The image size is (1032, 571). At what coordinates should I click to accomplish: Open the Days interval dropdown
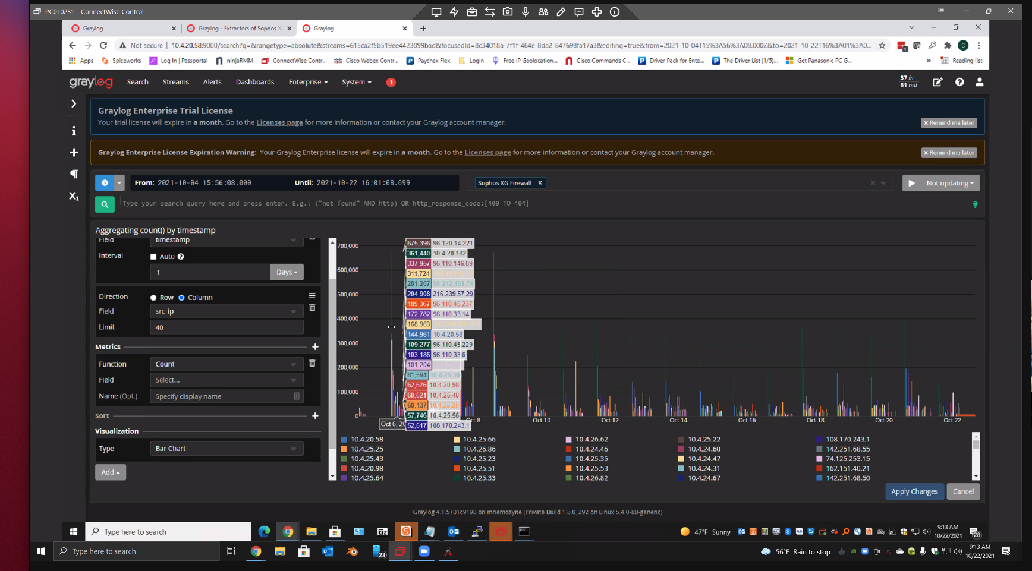[287, 272]
